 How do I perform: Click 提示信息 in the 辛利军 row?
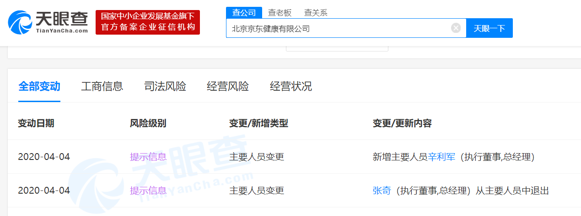148,157
